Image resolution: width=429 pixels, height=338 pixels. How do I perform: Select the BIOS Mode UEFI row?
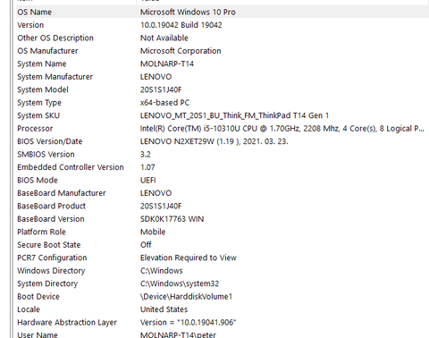tap(223, 180)
